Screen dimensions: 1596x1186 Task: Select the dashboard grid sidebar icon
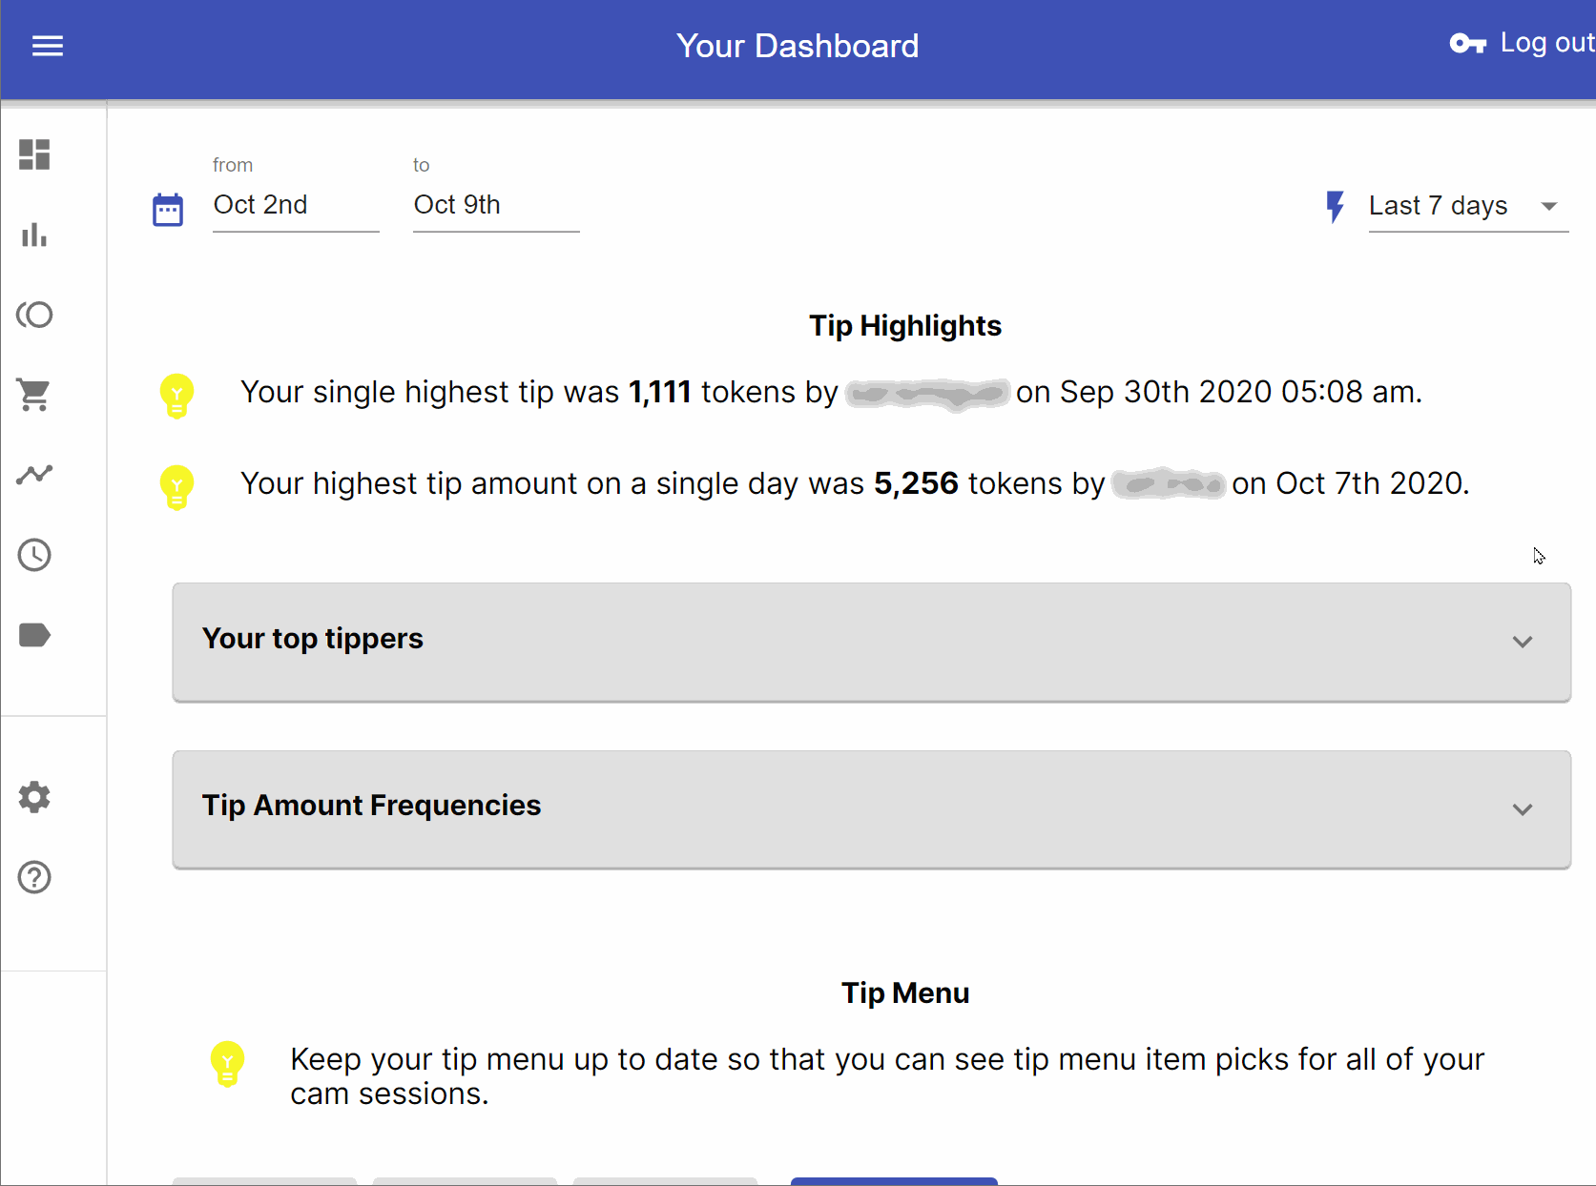pyautogui.click(x=34, y=154)
